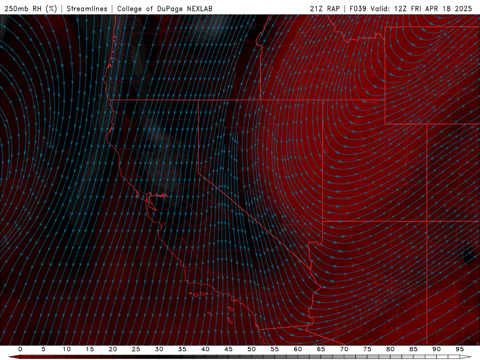Click 'F039 Valid: 12Z FRI APR 18 2025' text

point(411,8)
